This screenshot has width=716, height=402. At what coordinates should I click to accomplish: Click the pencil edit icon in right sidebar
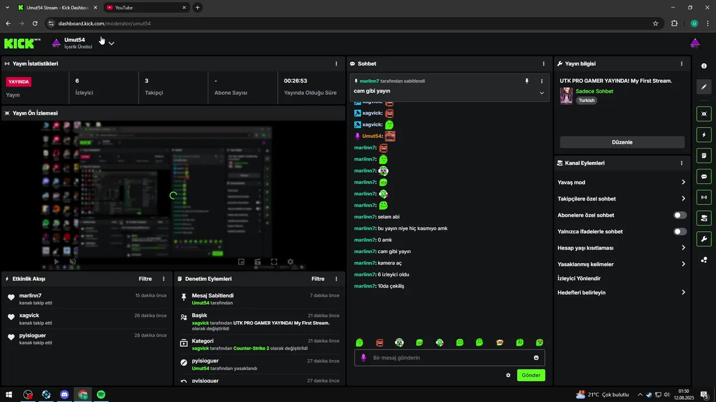tap(704, 87)
